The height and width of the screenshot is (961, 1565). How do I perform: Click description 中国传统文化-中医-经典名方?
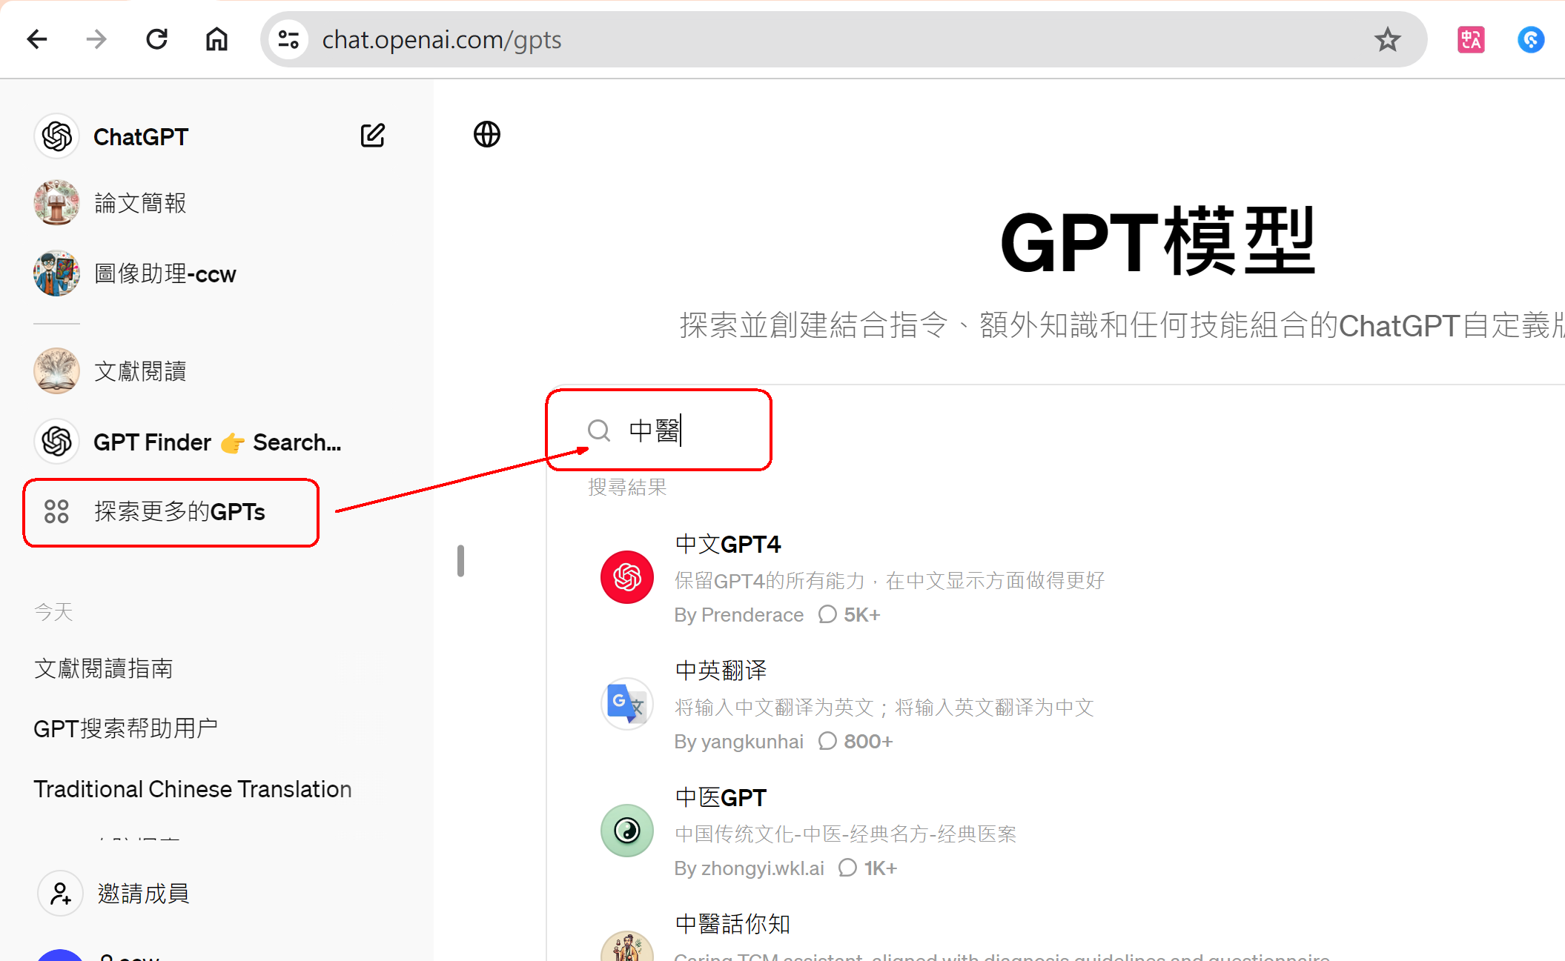pos(845,834)
